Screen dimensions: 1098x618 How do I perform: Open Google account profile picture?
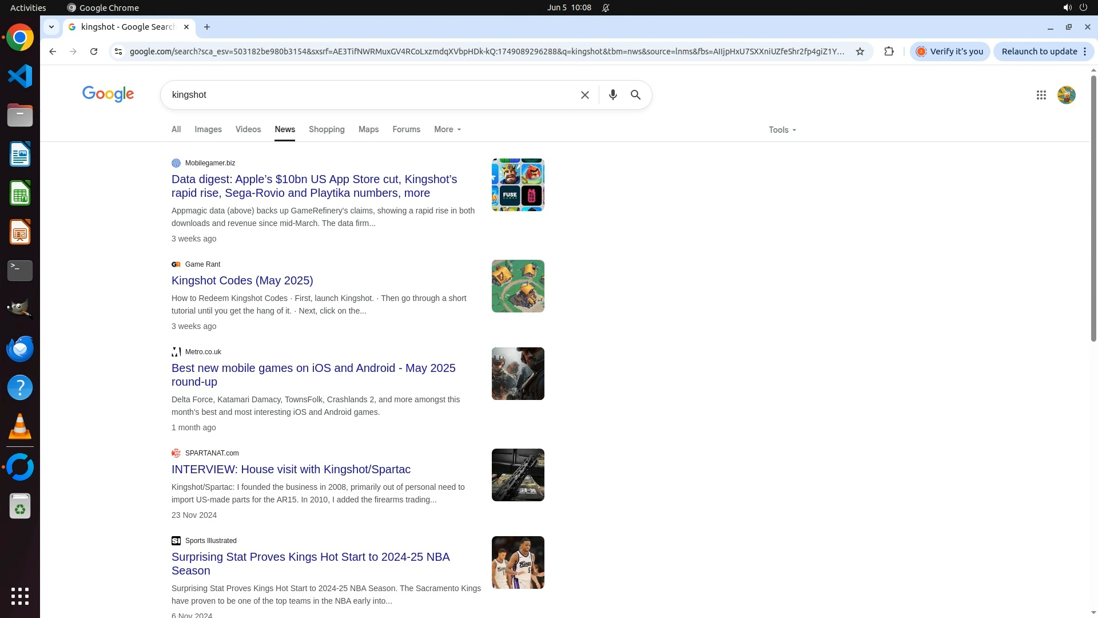click(x=1066, y=95)
